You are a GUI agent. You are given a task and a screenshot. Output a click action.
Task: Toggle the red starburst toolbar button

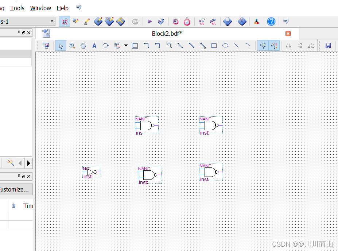click(65, 22)
